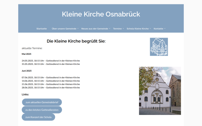This screenshot has width=202, height=126.
Task: Expand the Kontakte dropdown chevron
Action: [165, 29]
